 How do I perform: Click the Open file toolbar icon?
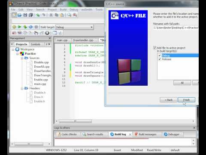pos(20,15)
